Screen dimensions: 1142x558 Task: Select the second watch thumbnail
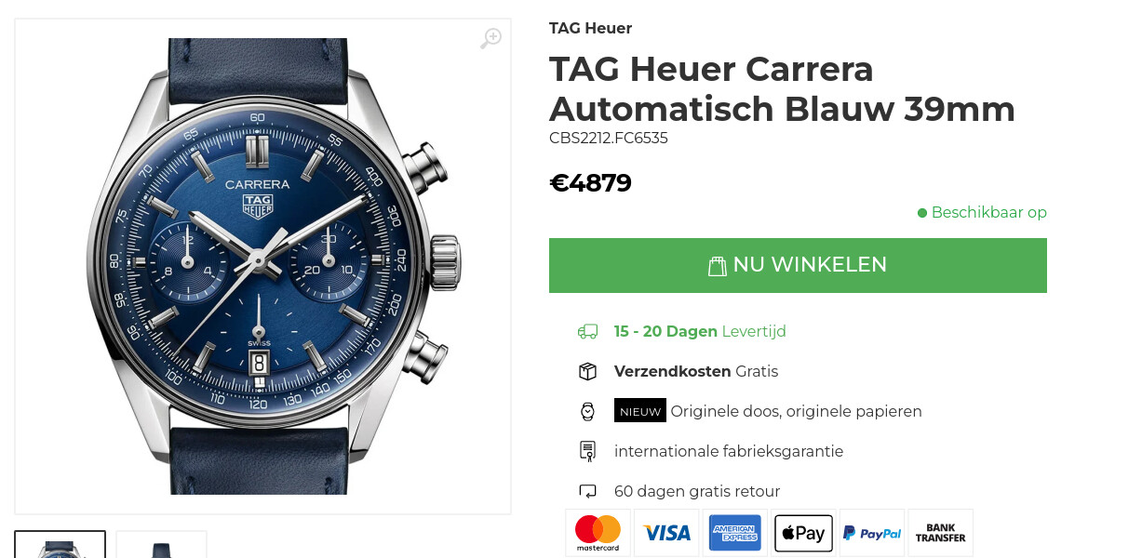pyautogui.click(x=161, y=544)
